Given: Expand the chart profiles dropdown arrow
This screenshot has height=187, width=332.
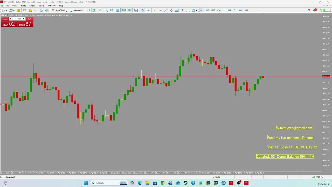Looking at the screenshot, I should (x=14, y=10).
